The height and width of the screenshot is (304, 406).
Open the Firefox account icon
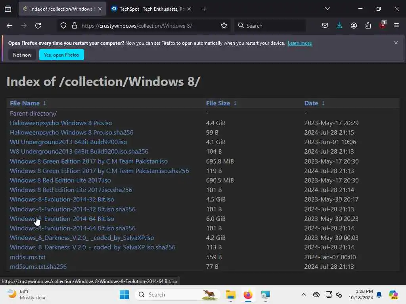(x=354, y=26)
